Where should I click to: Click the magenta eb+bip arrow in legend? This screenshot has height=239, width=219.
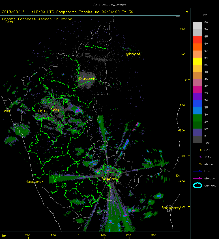[197, 178]
